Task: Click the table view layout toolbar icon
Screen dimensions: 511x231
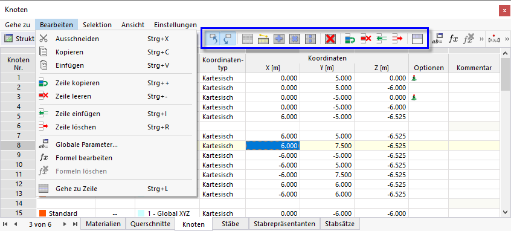Action: (417, 39)
